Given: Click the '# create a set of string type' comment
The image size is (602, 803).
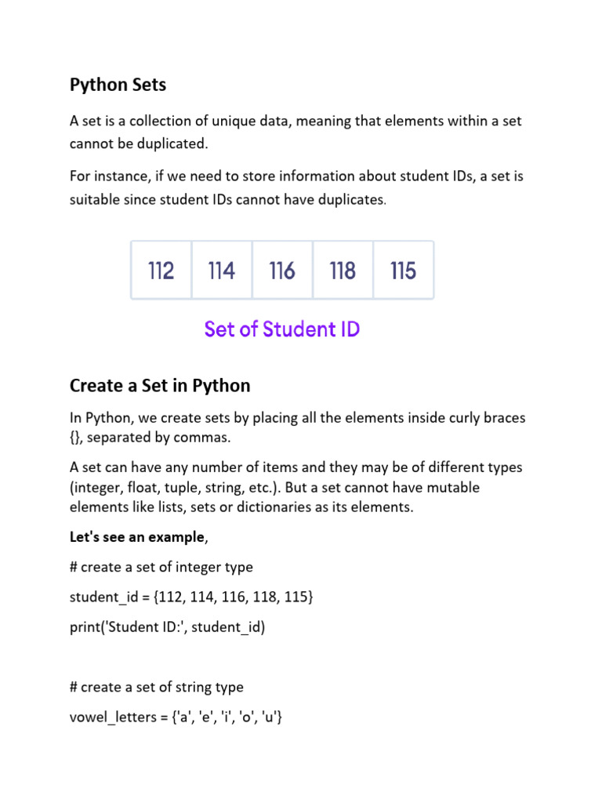Looking at the screenshot, I should [157, 687].
